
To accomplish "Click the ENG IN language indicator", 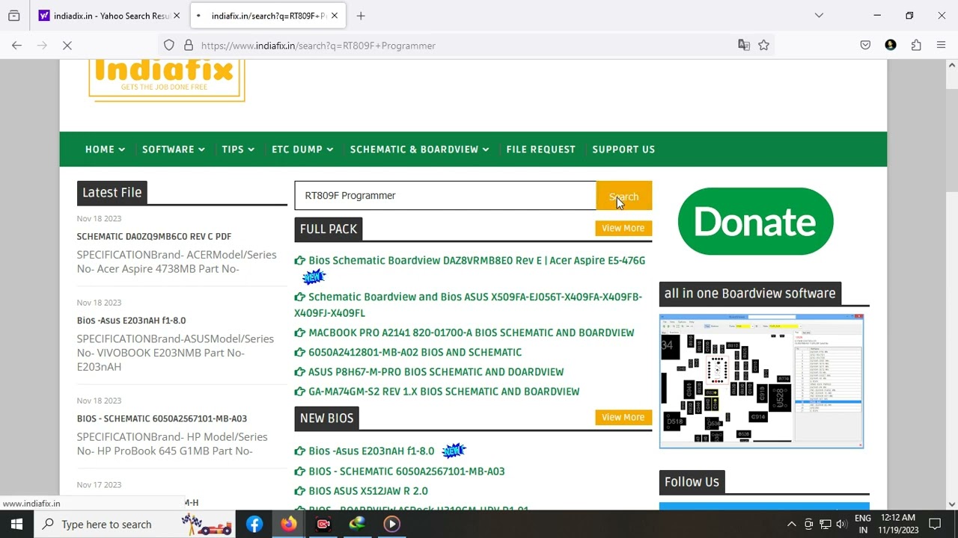I will [x=863, y=525].
